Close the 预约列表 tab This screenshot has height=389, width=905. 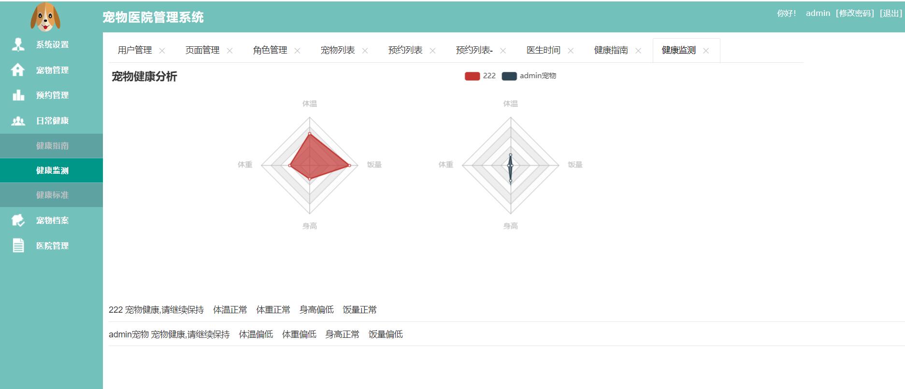432,51
